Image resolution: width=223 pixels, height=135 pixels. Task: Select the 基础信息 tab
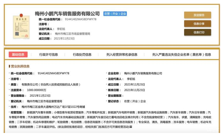coord(18,54)
